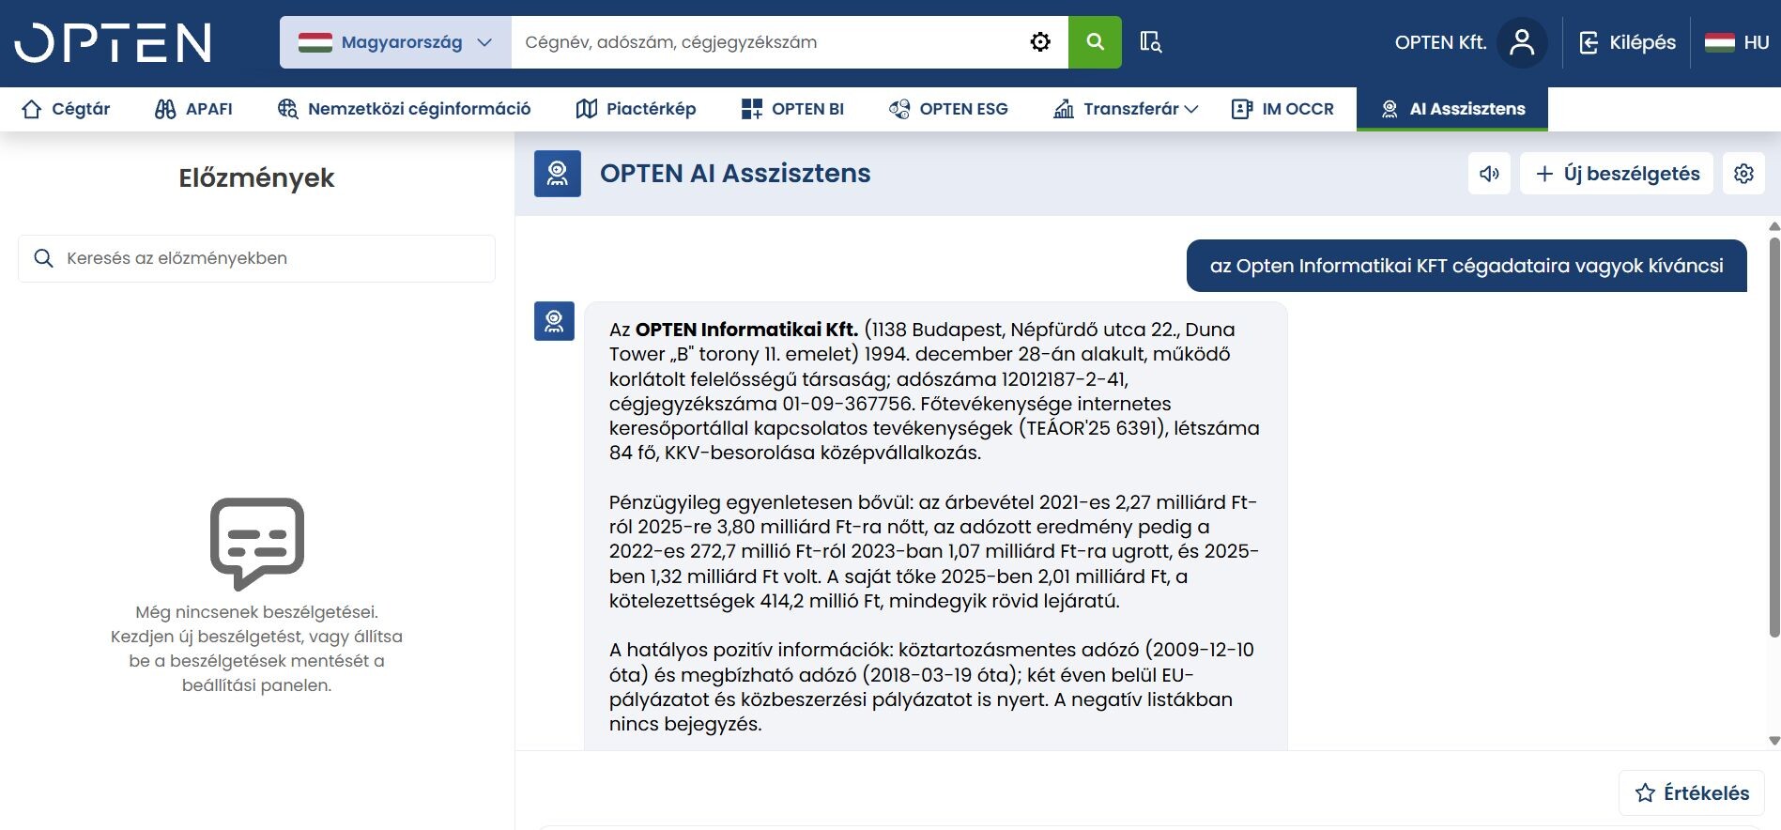Click the IM OCCR document icon
The image size is (1781, 830).
(1242, 109)
